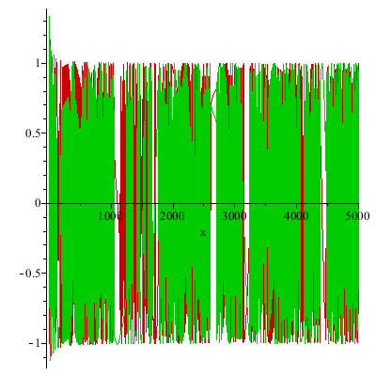376x376 pixels.
Task: Click the y-axis label 0 at origin
Action: click(x=38, y=203)
